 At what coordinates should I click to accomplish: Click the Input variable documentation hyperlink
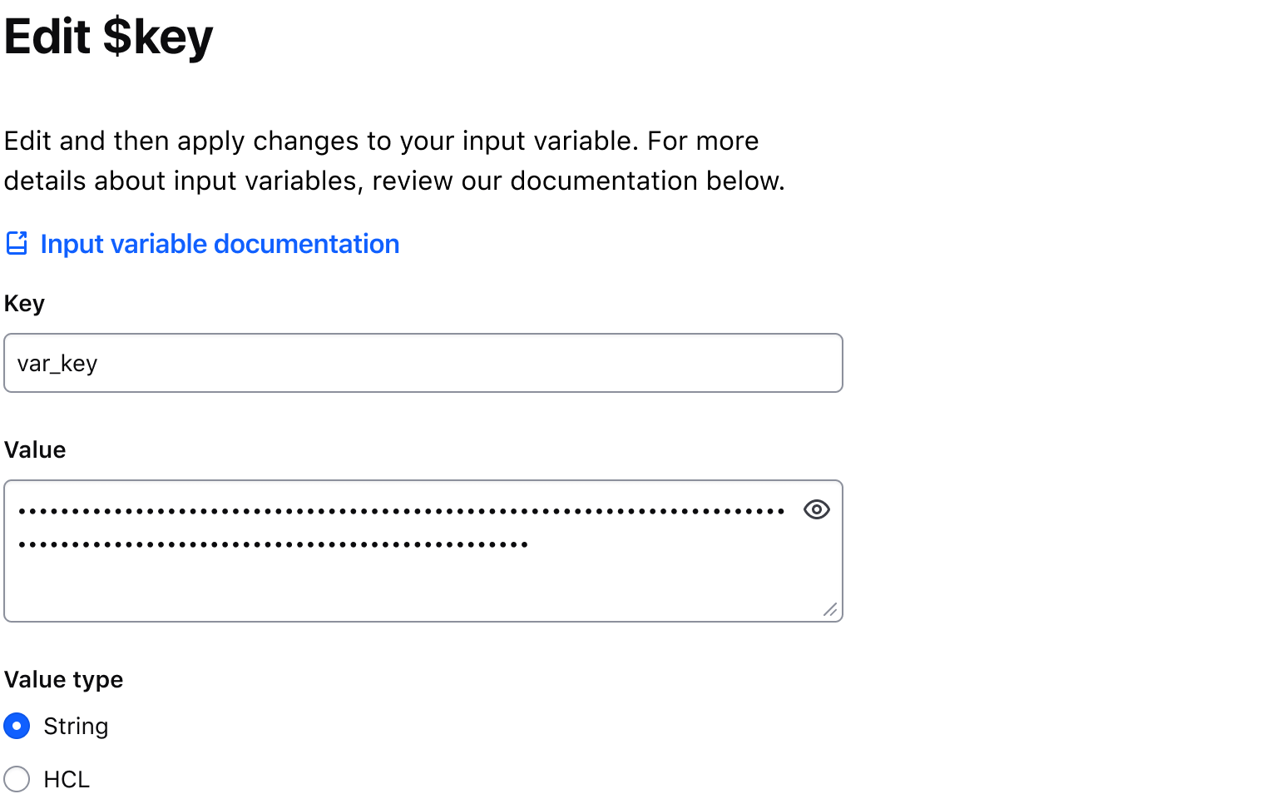(220, 243)
